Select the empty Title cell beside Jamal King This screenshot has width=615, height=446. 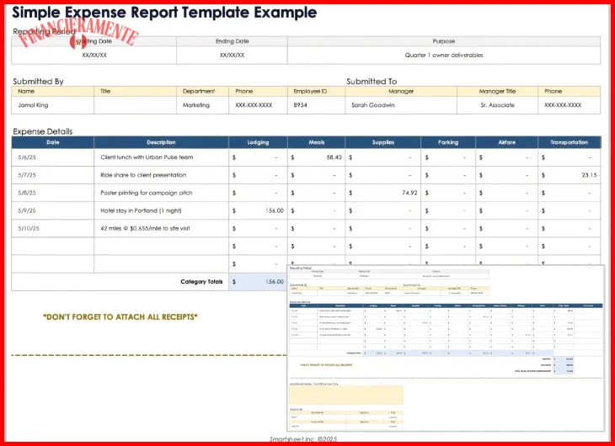click(136, 105)
